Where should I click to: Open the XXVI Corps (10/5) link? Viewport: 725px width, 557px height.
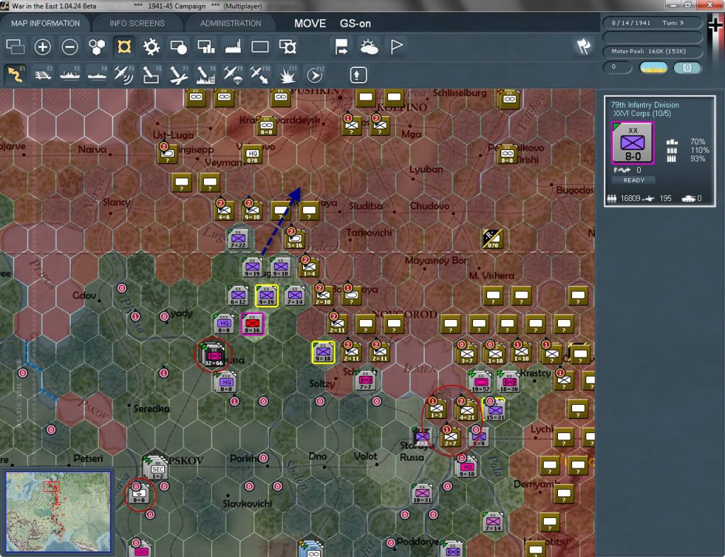(x=641, y=114)
